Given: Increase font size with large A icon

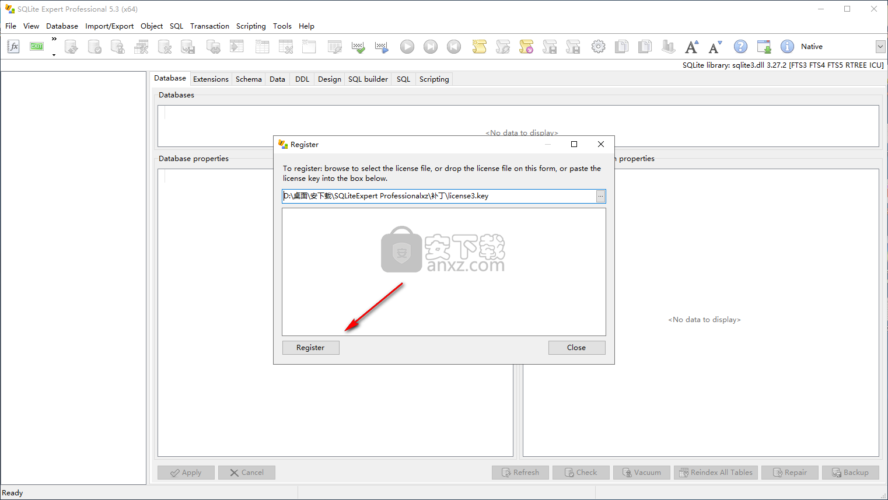Looking at the screenshot, I should [692, 47].
